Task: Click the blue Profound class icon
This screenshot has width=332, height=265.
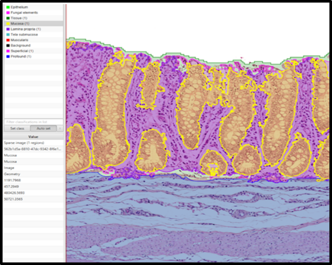Action: click(x=8, y=57)
